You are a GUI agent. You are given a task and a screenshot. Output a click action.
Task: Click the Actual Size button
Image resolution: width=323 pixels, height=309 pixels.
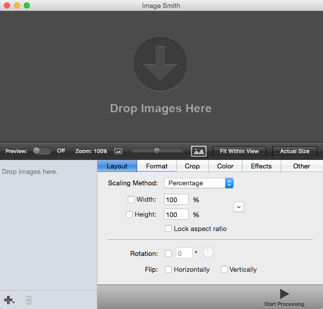[x=295, y=151]
